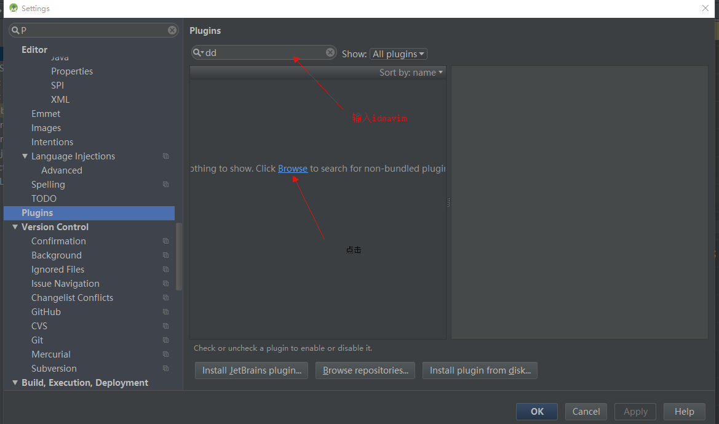The image size is (719, 424).
Task: Select the Plugins settings page
Action: 89,213
